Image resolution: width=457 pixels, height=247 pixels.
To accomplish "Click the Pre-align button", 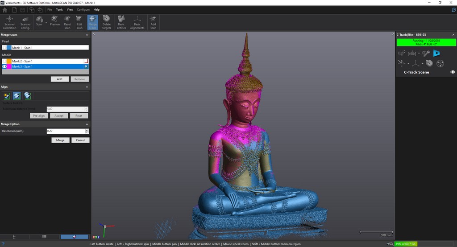I will (x=39, y=116).
